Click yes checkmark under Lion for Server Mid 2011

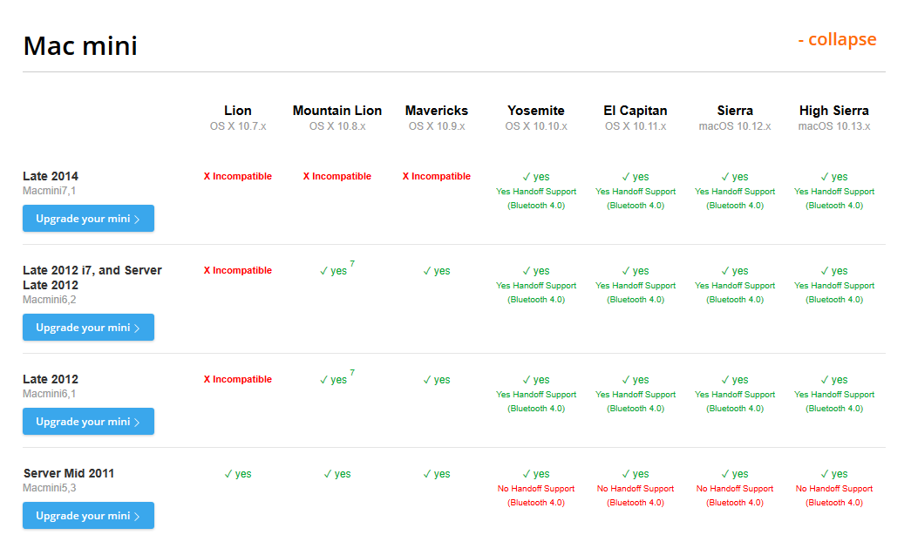(x=238, y=474)
